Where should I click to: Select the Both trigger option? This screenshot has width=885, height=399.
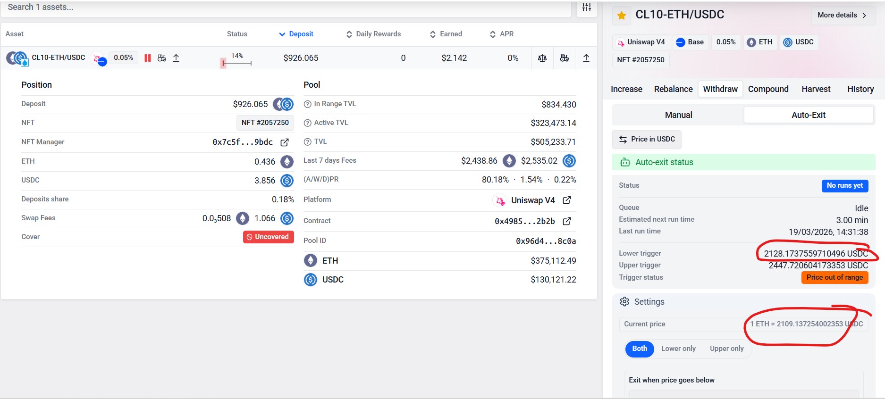pyautogui.click(x=640, y=349)
